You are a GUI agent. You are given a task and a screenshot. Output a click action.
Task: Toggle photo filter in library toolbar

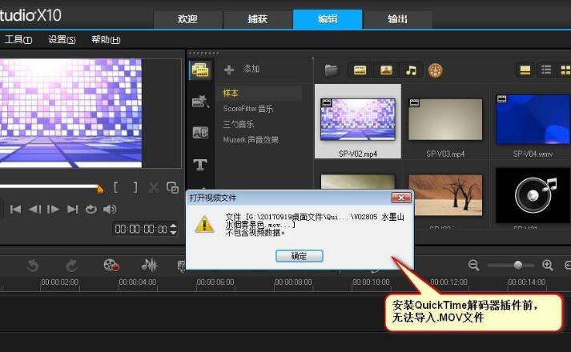(386, 70)
